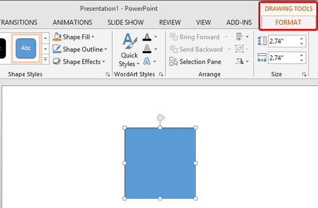Switch to the View tab
Image resolution: width=318 pixels, height=208 pixels.
[x=204, y=23]
